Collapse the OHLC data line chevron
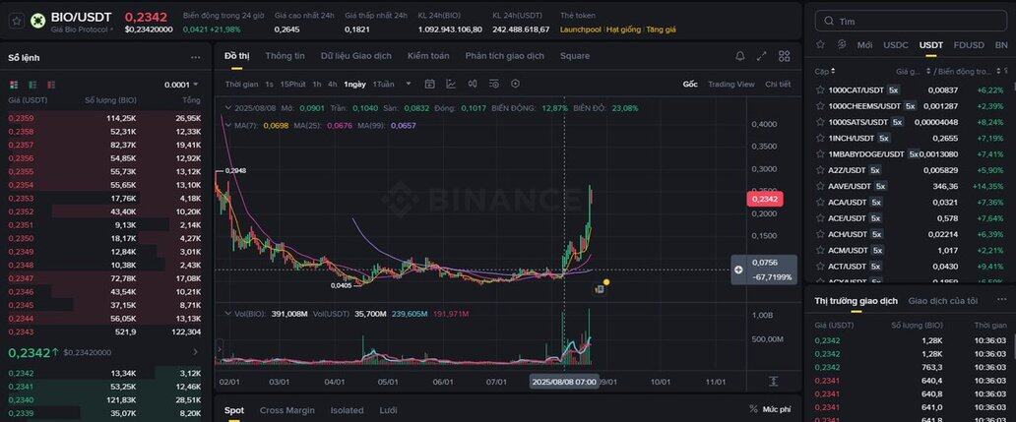Screen dimensions: 1016x422 pyautogui.click(x=228, y=108)
